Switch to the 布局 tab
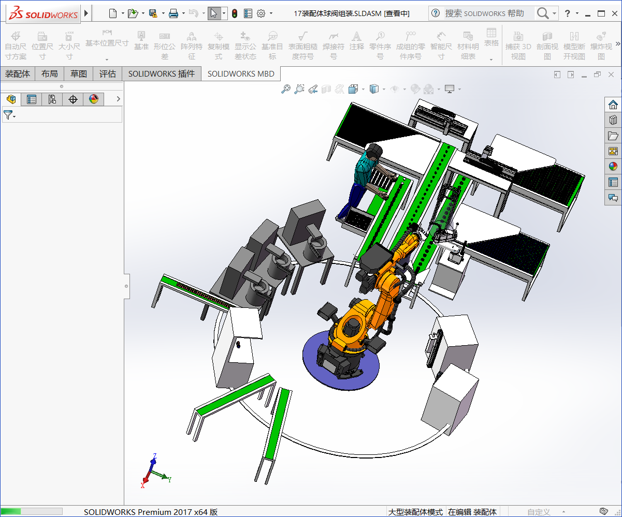Viewport: 622px width, 517px height. (x=50, y=73)
